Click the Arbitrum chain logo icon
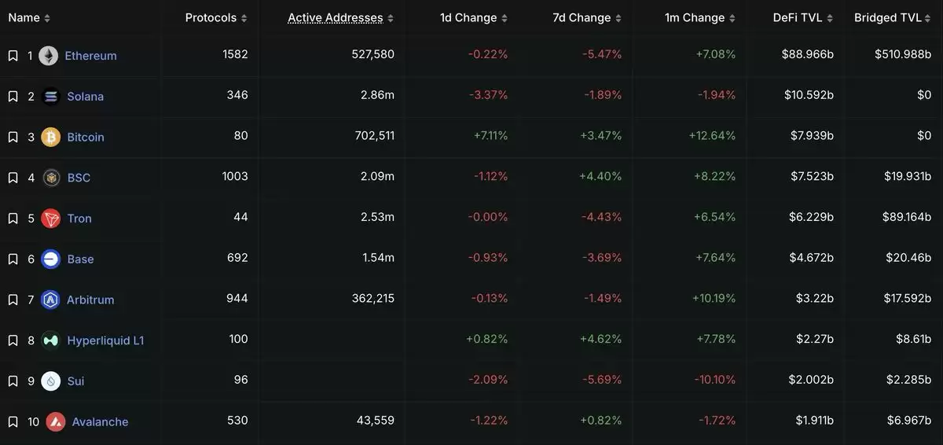Image resolution: width=943 pixels, height=445 pixels. click(51, 300)
